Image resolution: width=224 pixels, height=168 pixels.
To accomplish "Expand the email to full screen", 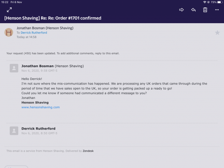I will (9, 10).
